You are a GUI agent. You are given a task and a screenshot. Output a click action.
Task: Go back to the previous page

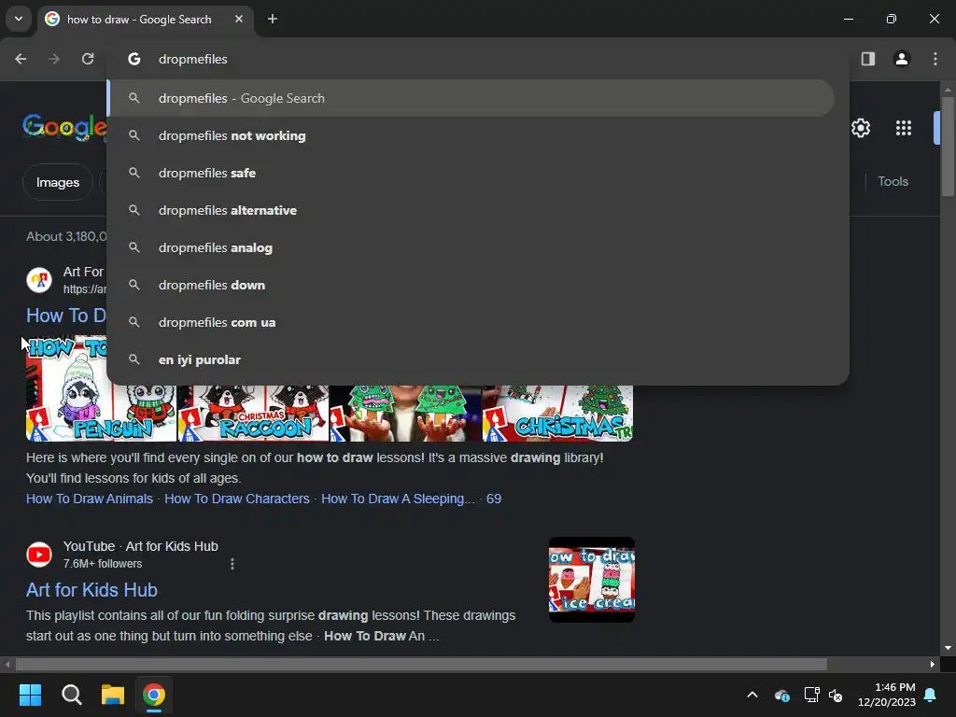pyautogui.click(x=21, y=59)
